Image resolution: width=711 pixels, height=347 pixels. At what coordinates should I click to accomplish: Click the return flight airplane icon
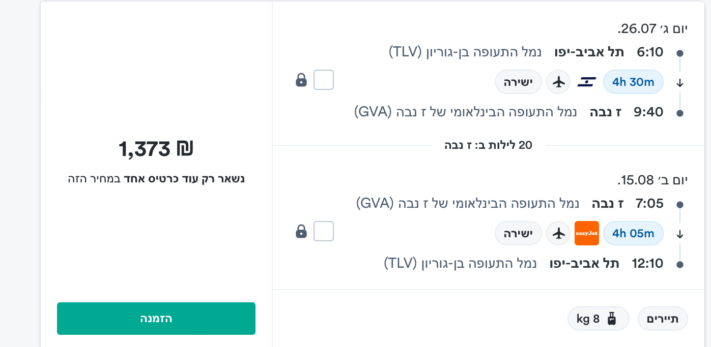559,233
